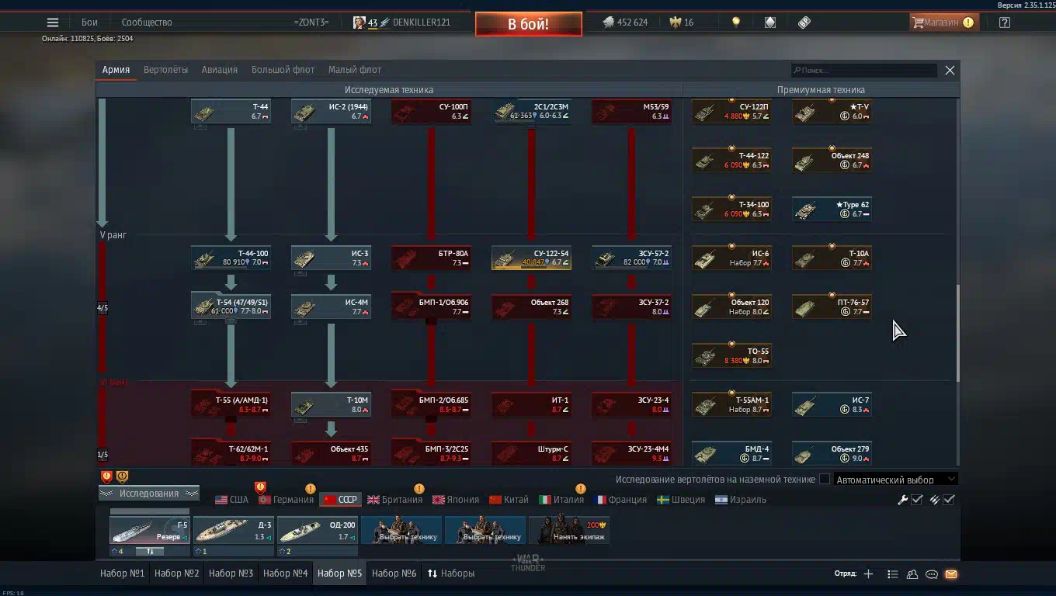Screen dimensions: 1056x596
Task: Open the Автоматический выбор dropdown
Action: pos(896,480)
